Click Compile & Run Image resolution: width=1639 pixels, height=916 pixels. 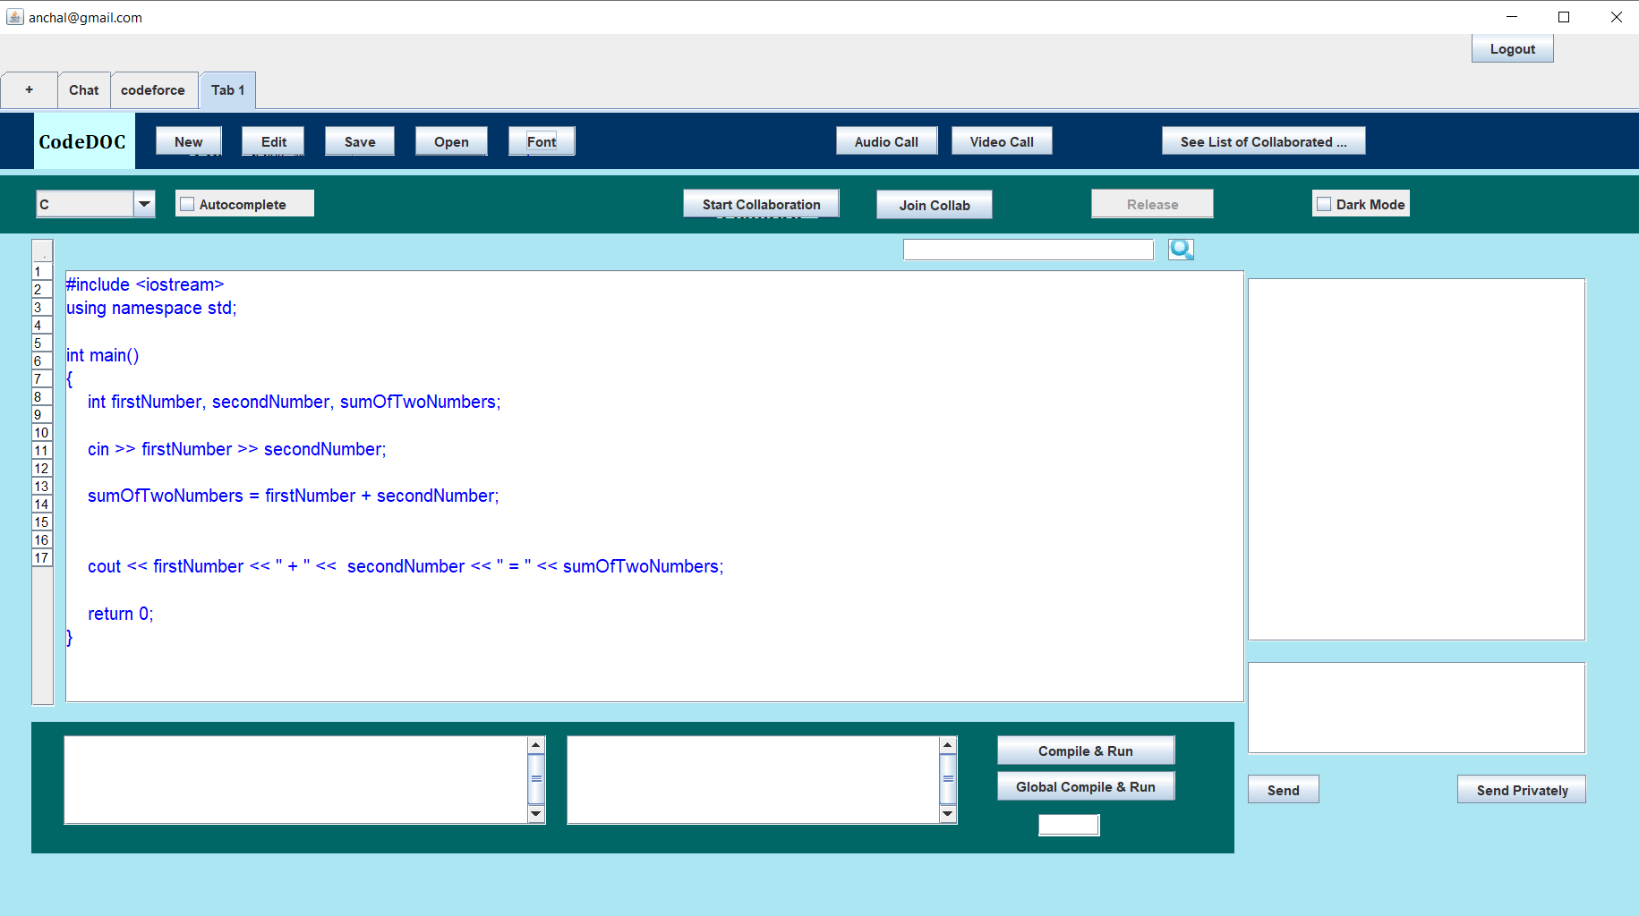tap(1086, 751)
